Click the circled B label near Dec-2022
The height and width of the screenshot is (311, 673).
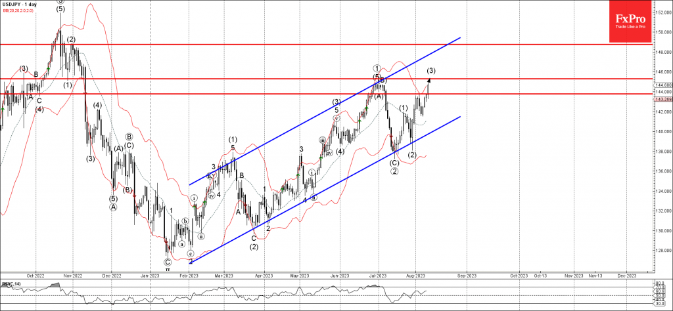pyautogui.click(x=129, y=137)
